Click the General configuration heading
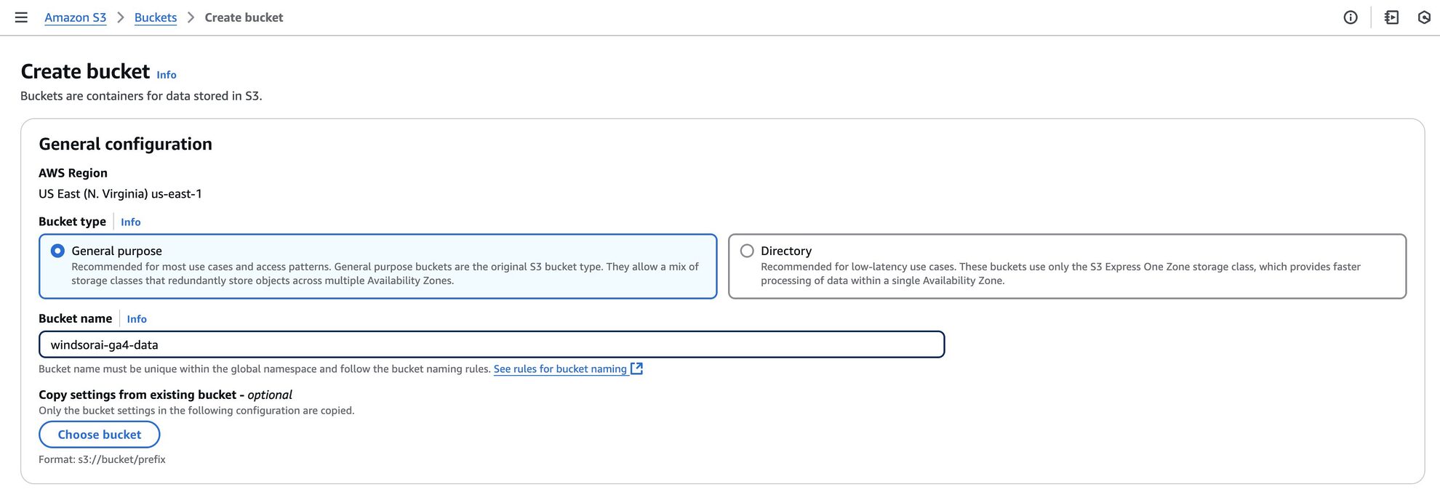The width and height of the screenshot is (1440, 492). coord(125,144)
